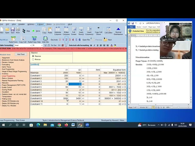Click Constraint 5 X1 cell 80

[x=62, y=87]
